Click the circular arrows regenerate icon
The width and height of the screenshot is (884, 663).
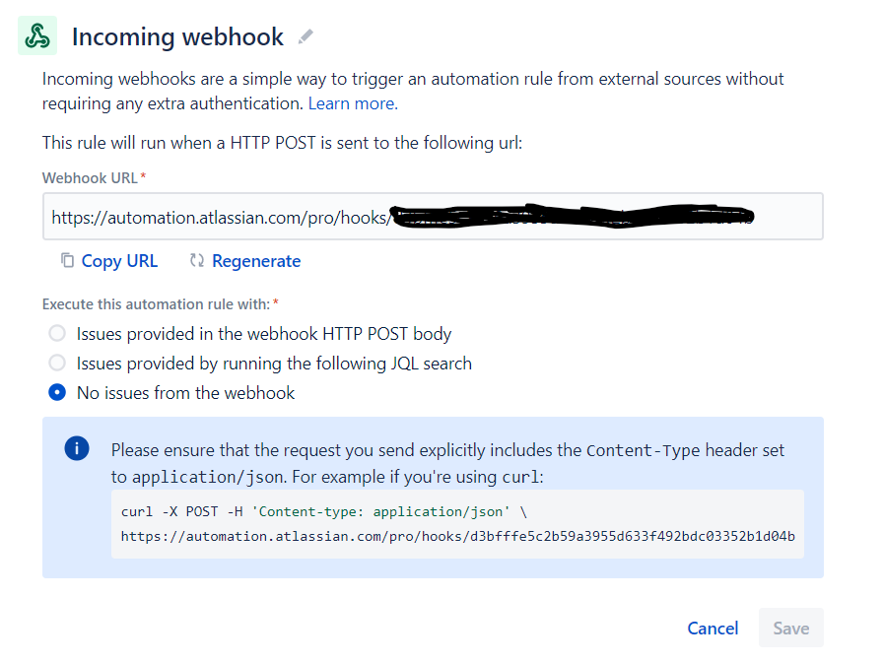click(x=197, y=260)
